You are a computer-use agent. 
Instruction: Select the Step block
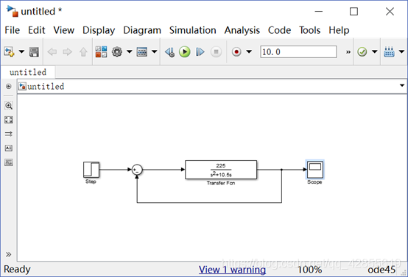tap(91, 170)
